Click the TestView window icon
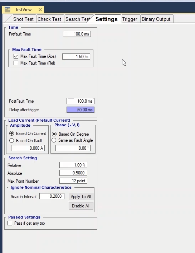 (x=7, y=10)
